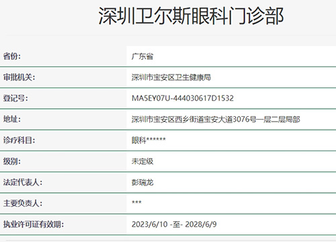Select the masked *** value for 主要负责人
Viewport: 336px width, 242px height.
tap(136, 202)
